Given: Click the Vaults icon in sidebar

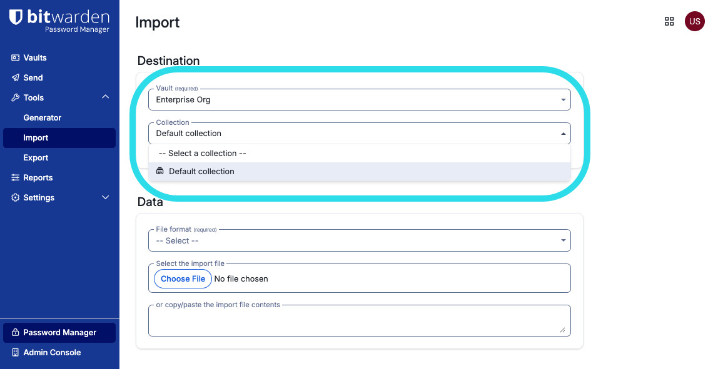Looking at the screenshot, I should click(16, 57).
